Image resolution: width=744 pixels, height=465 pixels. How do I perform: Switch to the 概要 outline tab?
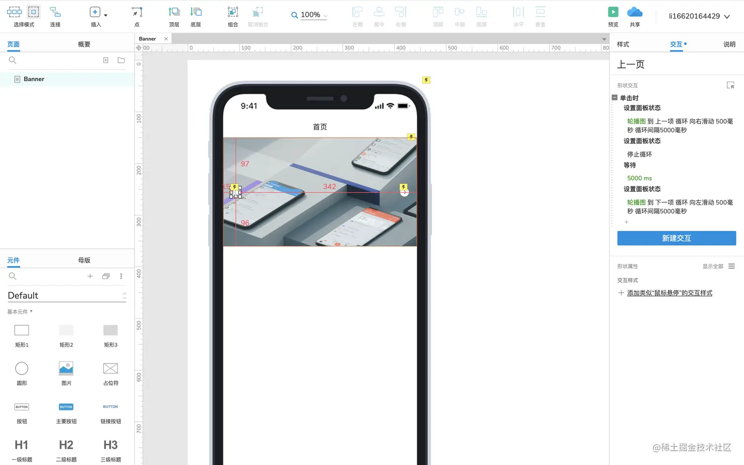[x=84, y=44]
